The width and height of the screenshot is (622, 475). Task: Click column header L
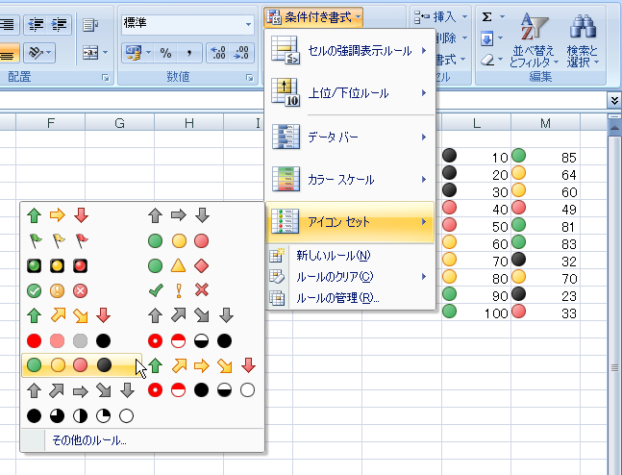click(x=476, y=122)
